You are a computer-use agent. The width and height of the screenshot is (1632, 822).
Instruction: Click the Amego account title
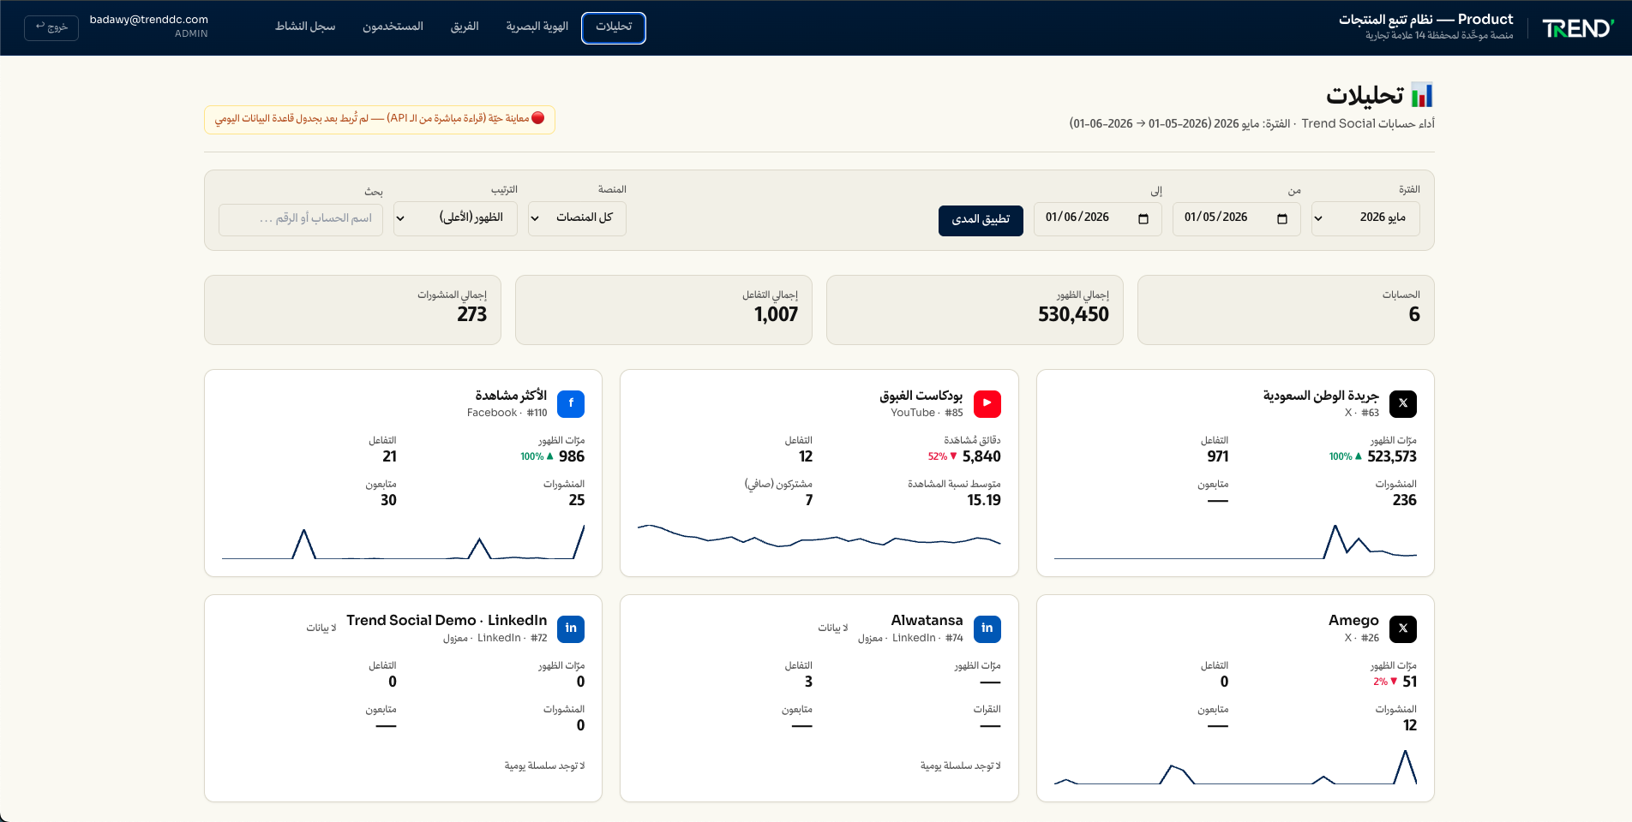pyautogui.click(x=1353, y=620)
